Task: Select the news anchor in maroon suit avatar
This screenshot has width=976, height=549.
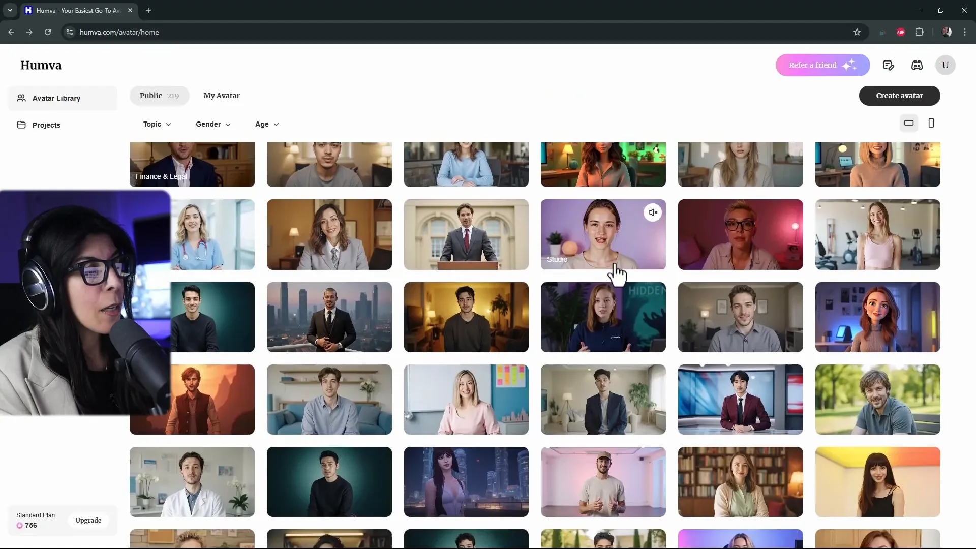Action: [740, 400]
